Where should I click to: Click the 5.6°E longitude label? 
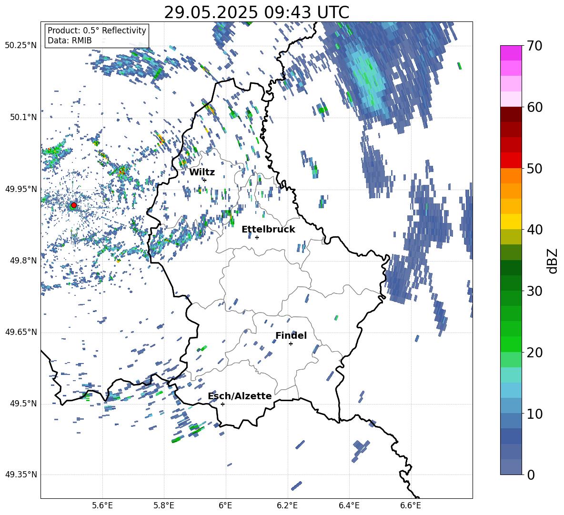[x=102, y=505]
